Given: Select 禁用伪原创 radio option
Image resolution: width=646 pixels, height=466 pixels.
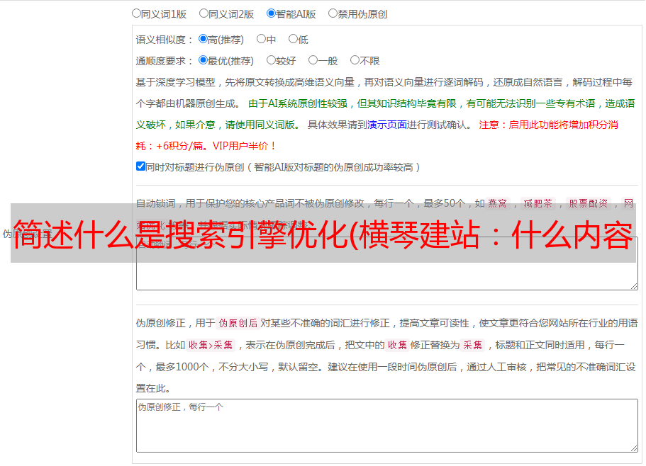Looking at the screenshot, I should click(333, 13).
